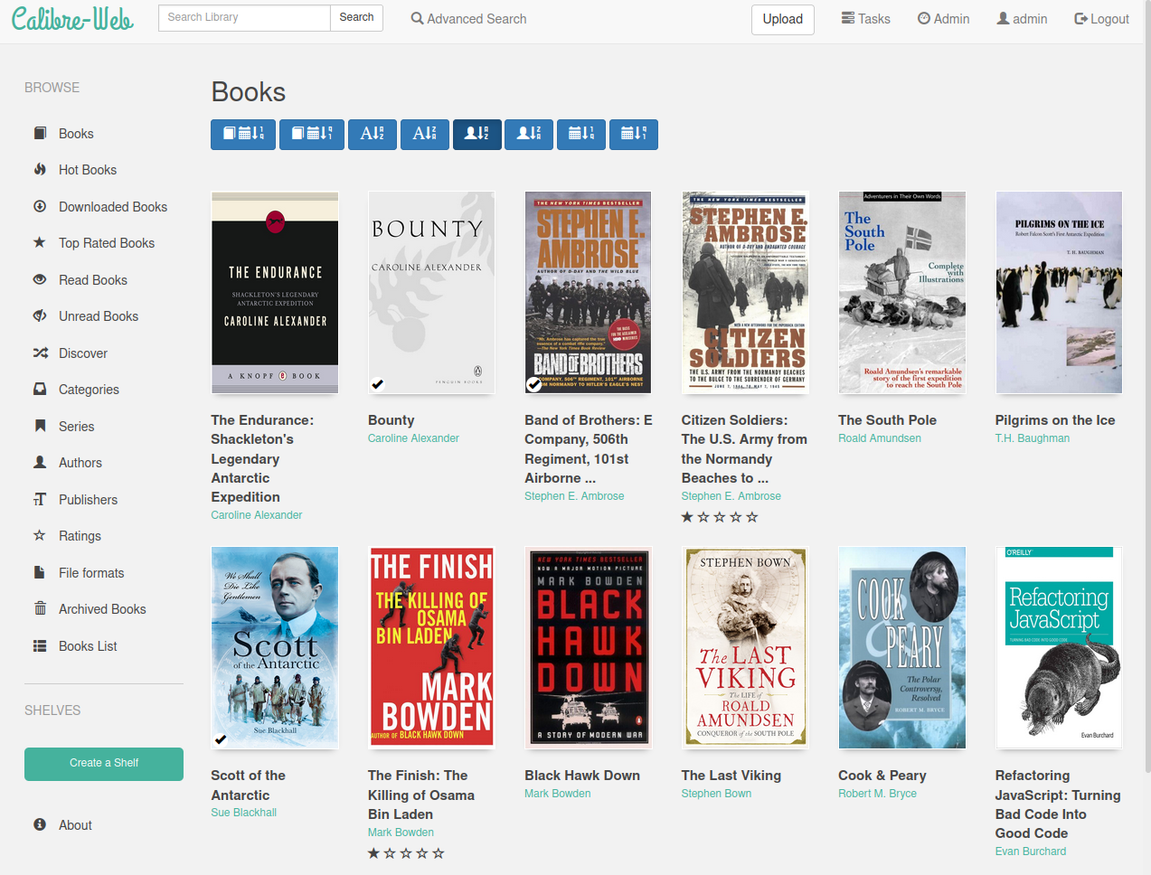Viewport: 1151px width, 875px height.
Task: Toggle sort by book date, newest first
Action: point(244,134)
